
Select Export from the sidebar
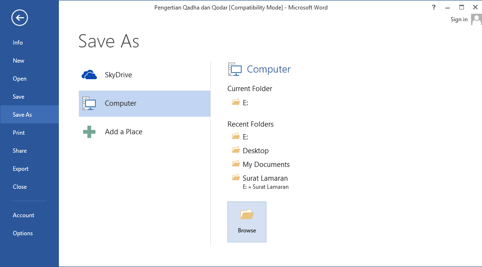coord(21,169)
